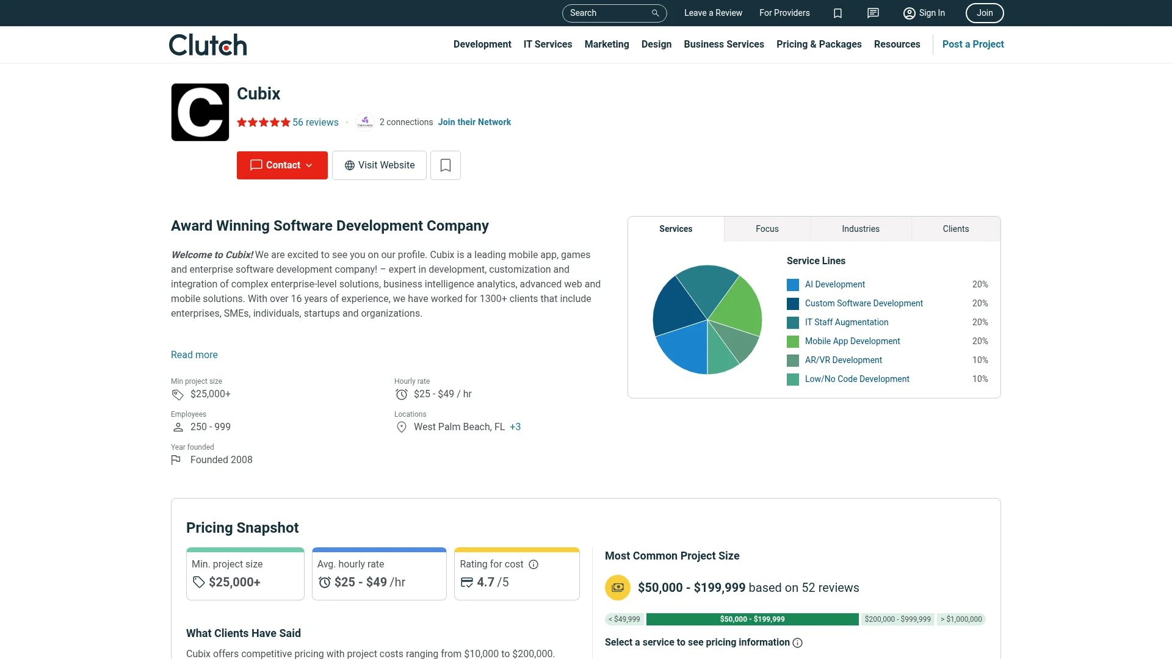The height and width of the screenshot is (659, 1172).
Task: Click the Search input field
Action: (x=614, y=13)
